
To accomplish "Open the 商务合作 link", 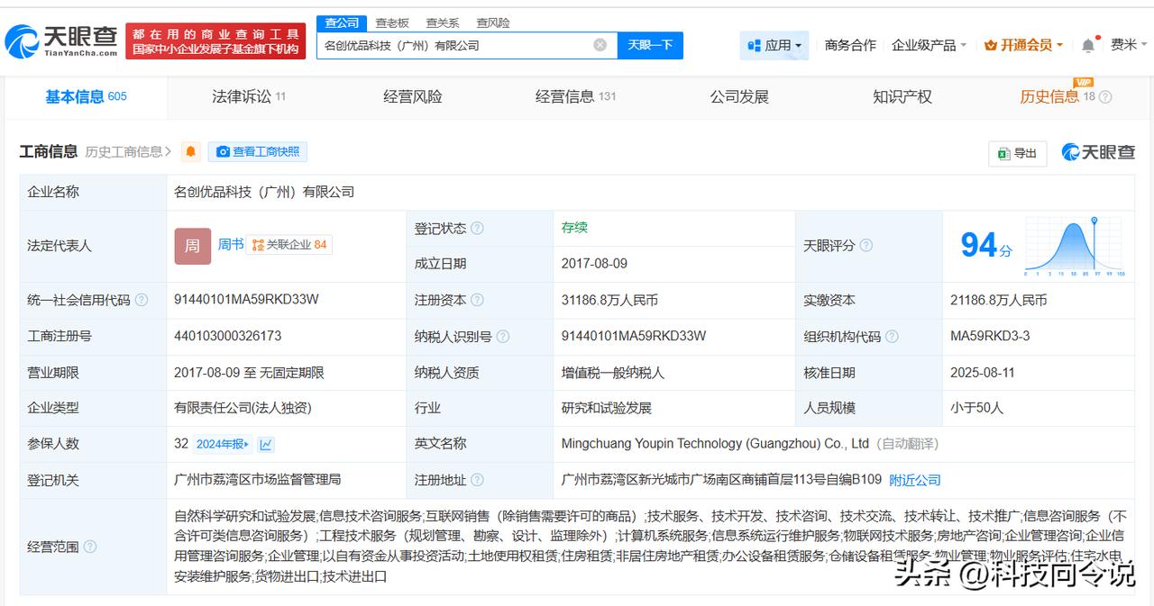I will [x=850, y=45].
